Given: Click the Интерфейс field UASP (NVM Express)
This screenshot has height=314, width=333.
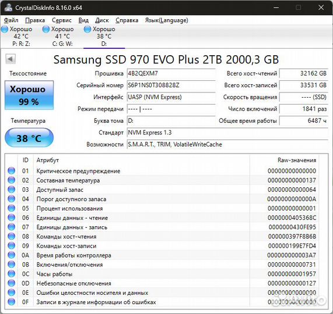Looking at the screenshot, I should (171, 97).
